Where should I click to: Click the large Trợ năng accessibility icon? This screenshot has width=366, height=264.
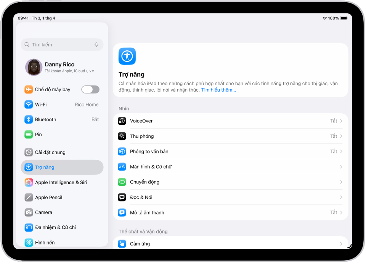point(127,56)
